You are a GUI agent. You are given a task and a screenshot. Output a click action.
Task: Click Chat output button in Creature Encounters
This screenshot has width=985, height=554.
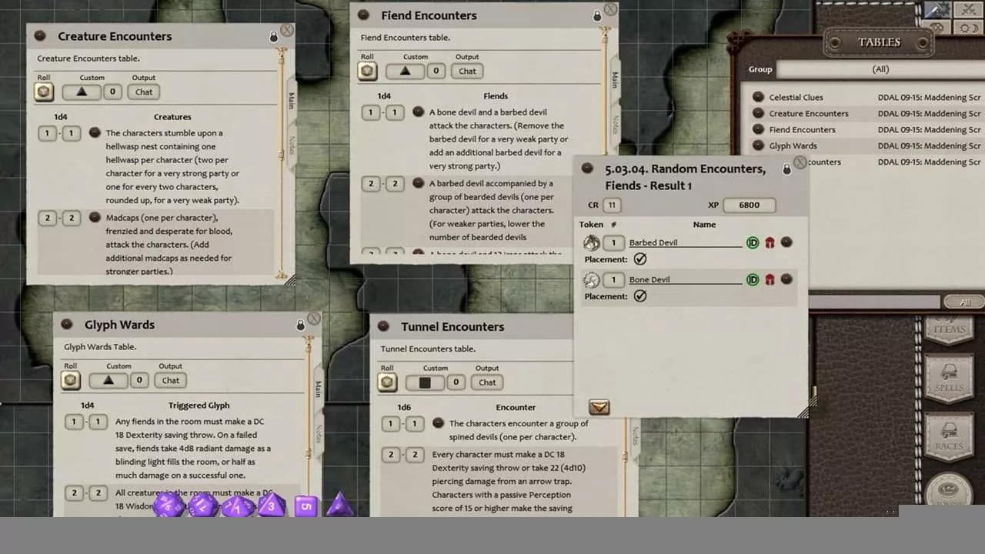pyautogui.click(x=144, y=92)
